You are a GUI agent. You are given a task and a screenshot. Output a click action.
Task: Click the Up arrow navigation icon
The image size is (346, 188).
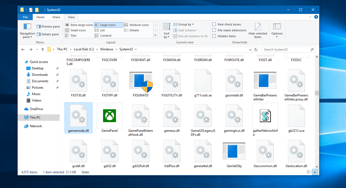pos(43,50)
